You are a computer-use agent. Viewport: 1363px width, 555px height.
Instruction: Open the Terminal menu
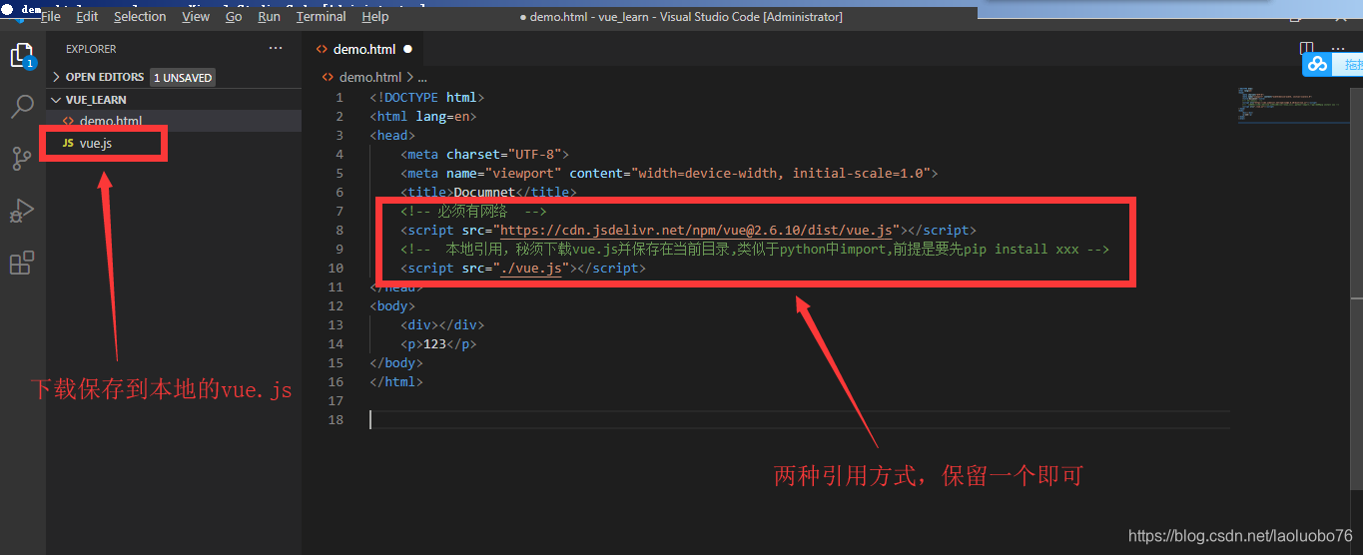(321, 17)
